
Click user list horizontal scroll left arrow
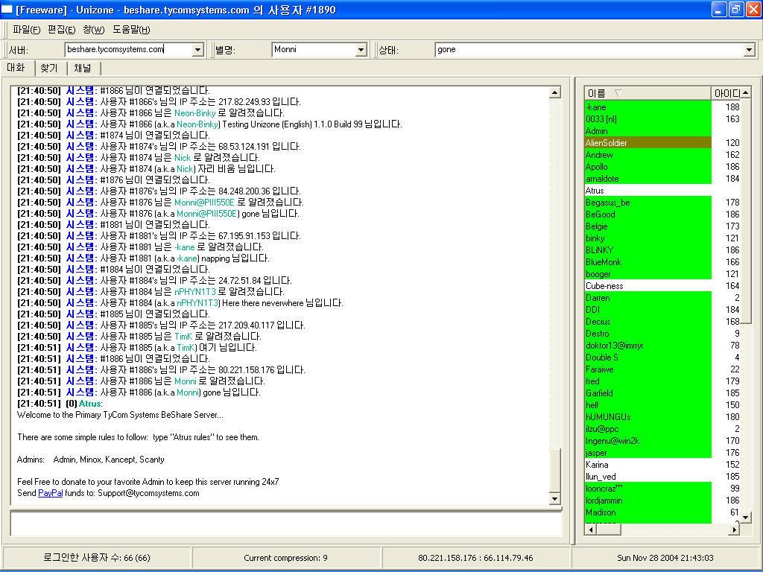click(x=590, y=530)
